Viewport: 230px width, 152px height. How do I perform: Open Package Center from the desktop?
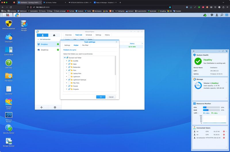[9, 102]
